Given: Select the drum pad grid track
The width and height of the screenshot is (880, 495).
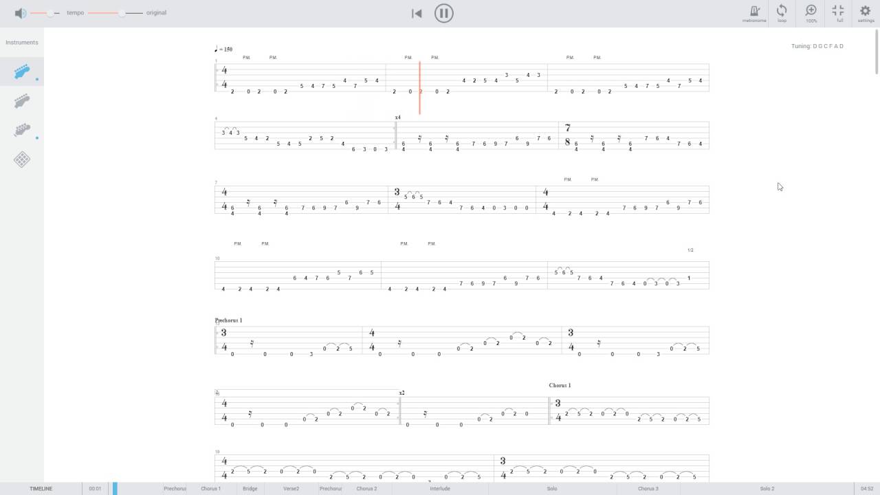Looking at the screenshot, I should point(22,159).
